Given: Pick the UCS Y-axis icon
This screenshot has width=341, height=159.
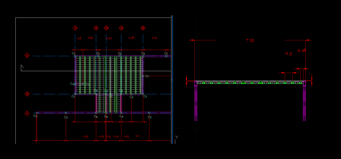Looking at the screenshot, I should click(x=176, y=139).
